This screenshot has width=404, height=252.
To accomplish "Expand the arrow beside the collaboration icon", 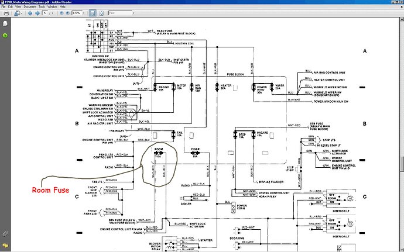I will 22,13.
